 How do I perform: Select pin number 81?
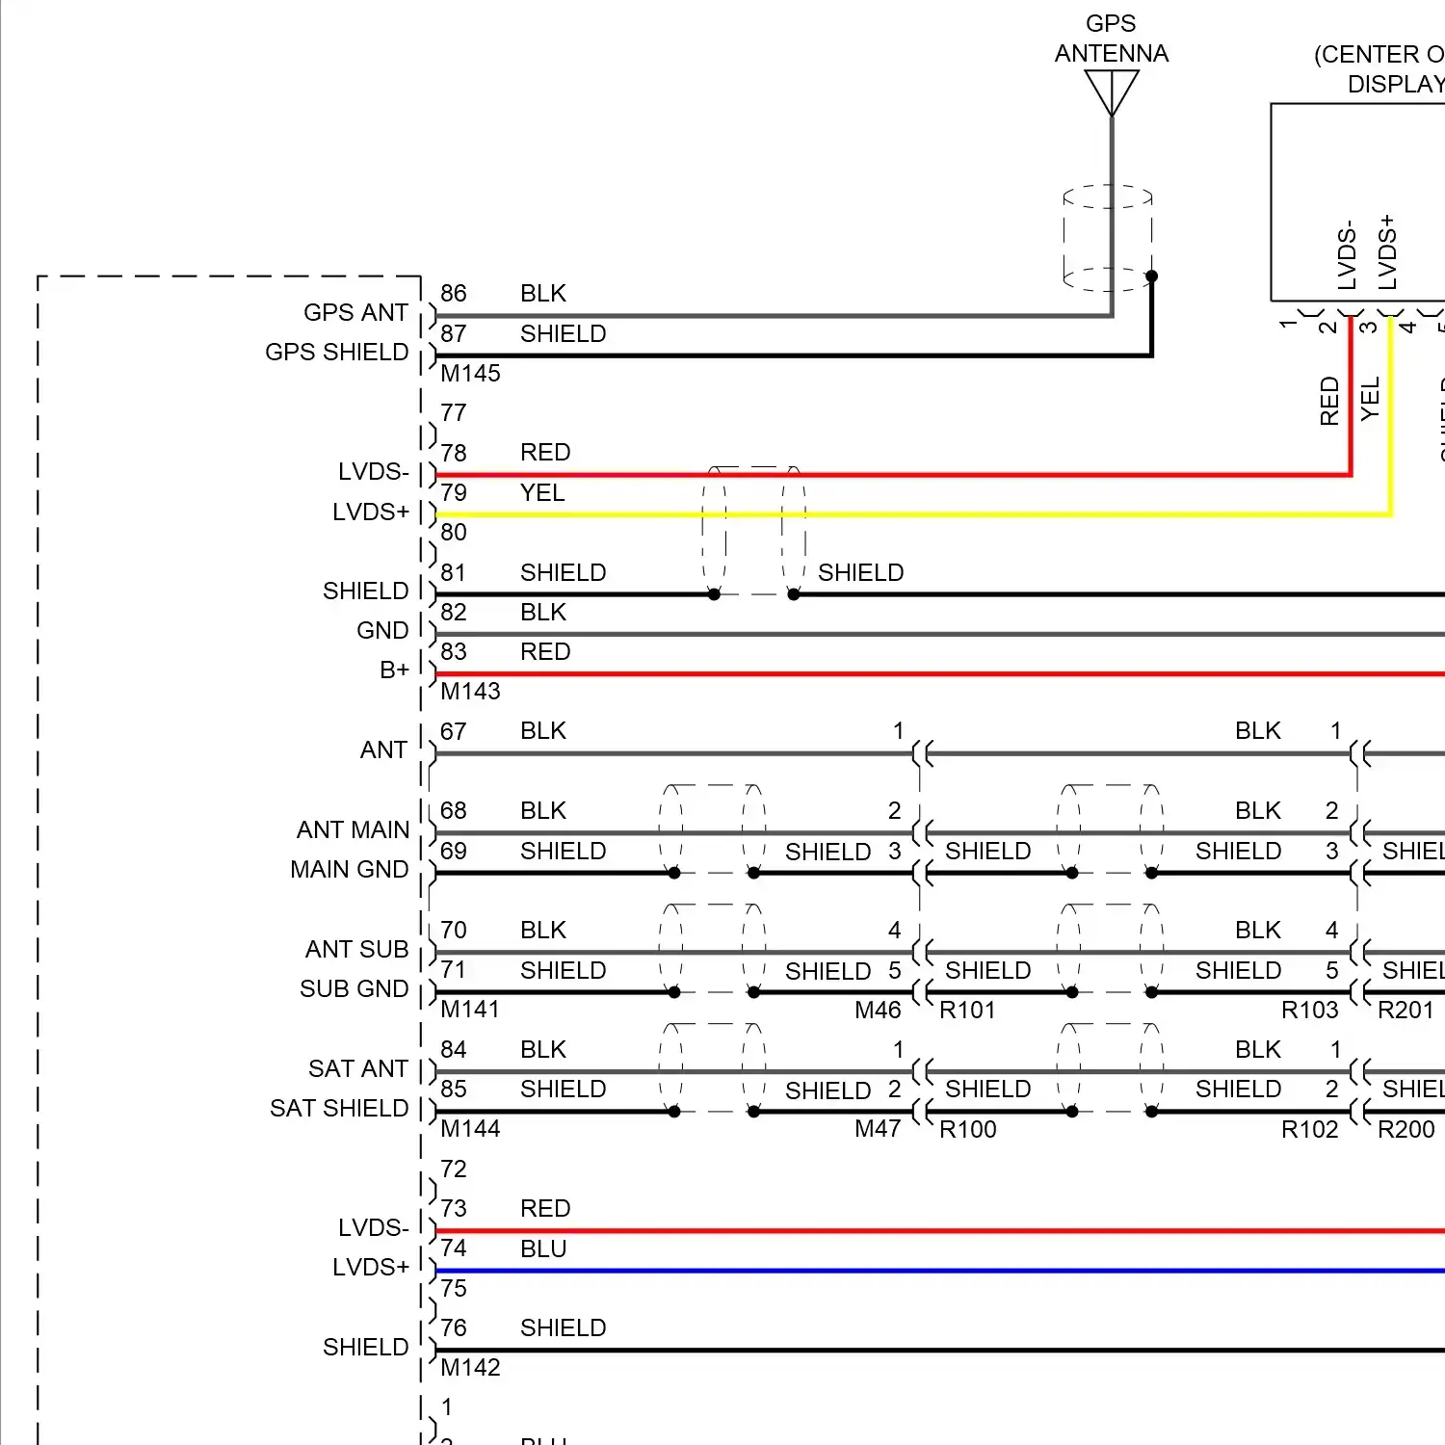point(453,572)
